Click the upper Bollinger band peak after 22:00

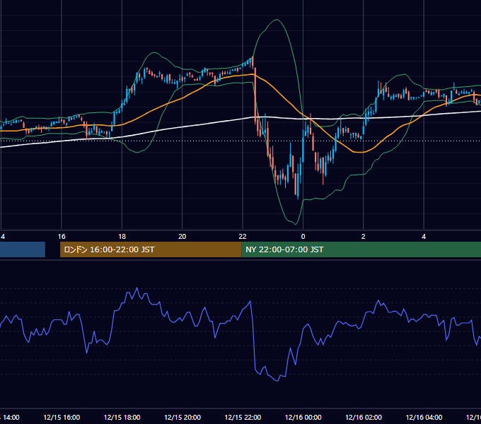click(x=277, y=20)
